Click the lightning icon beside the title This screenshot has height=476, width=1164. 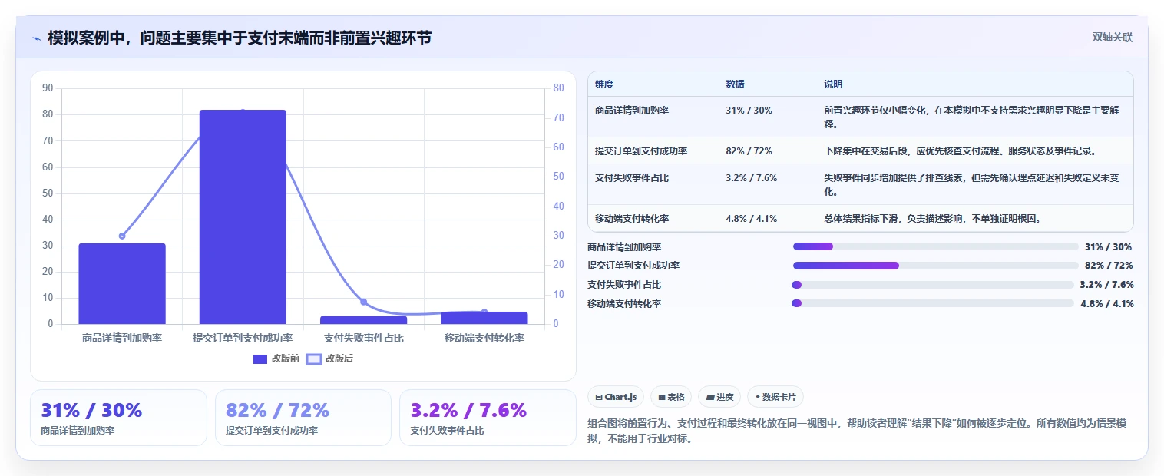36,38
